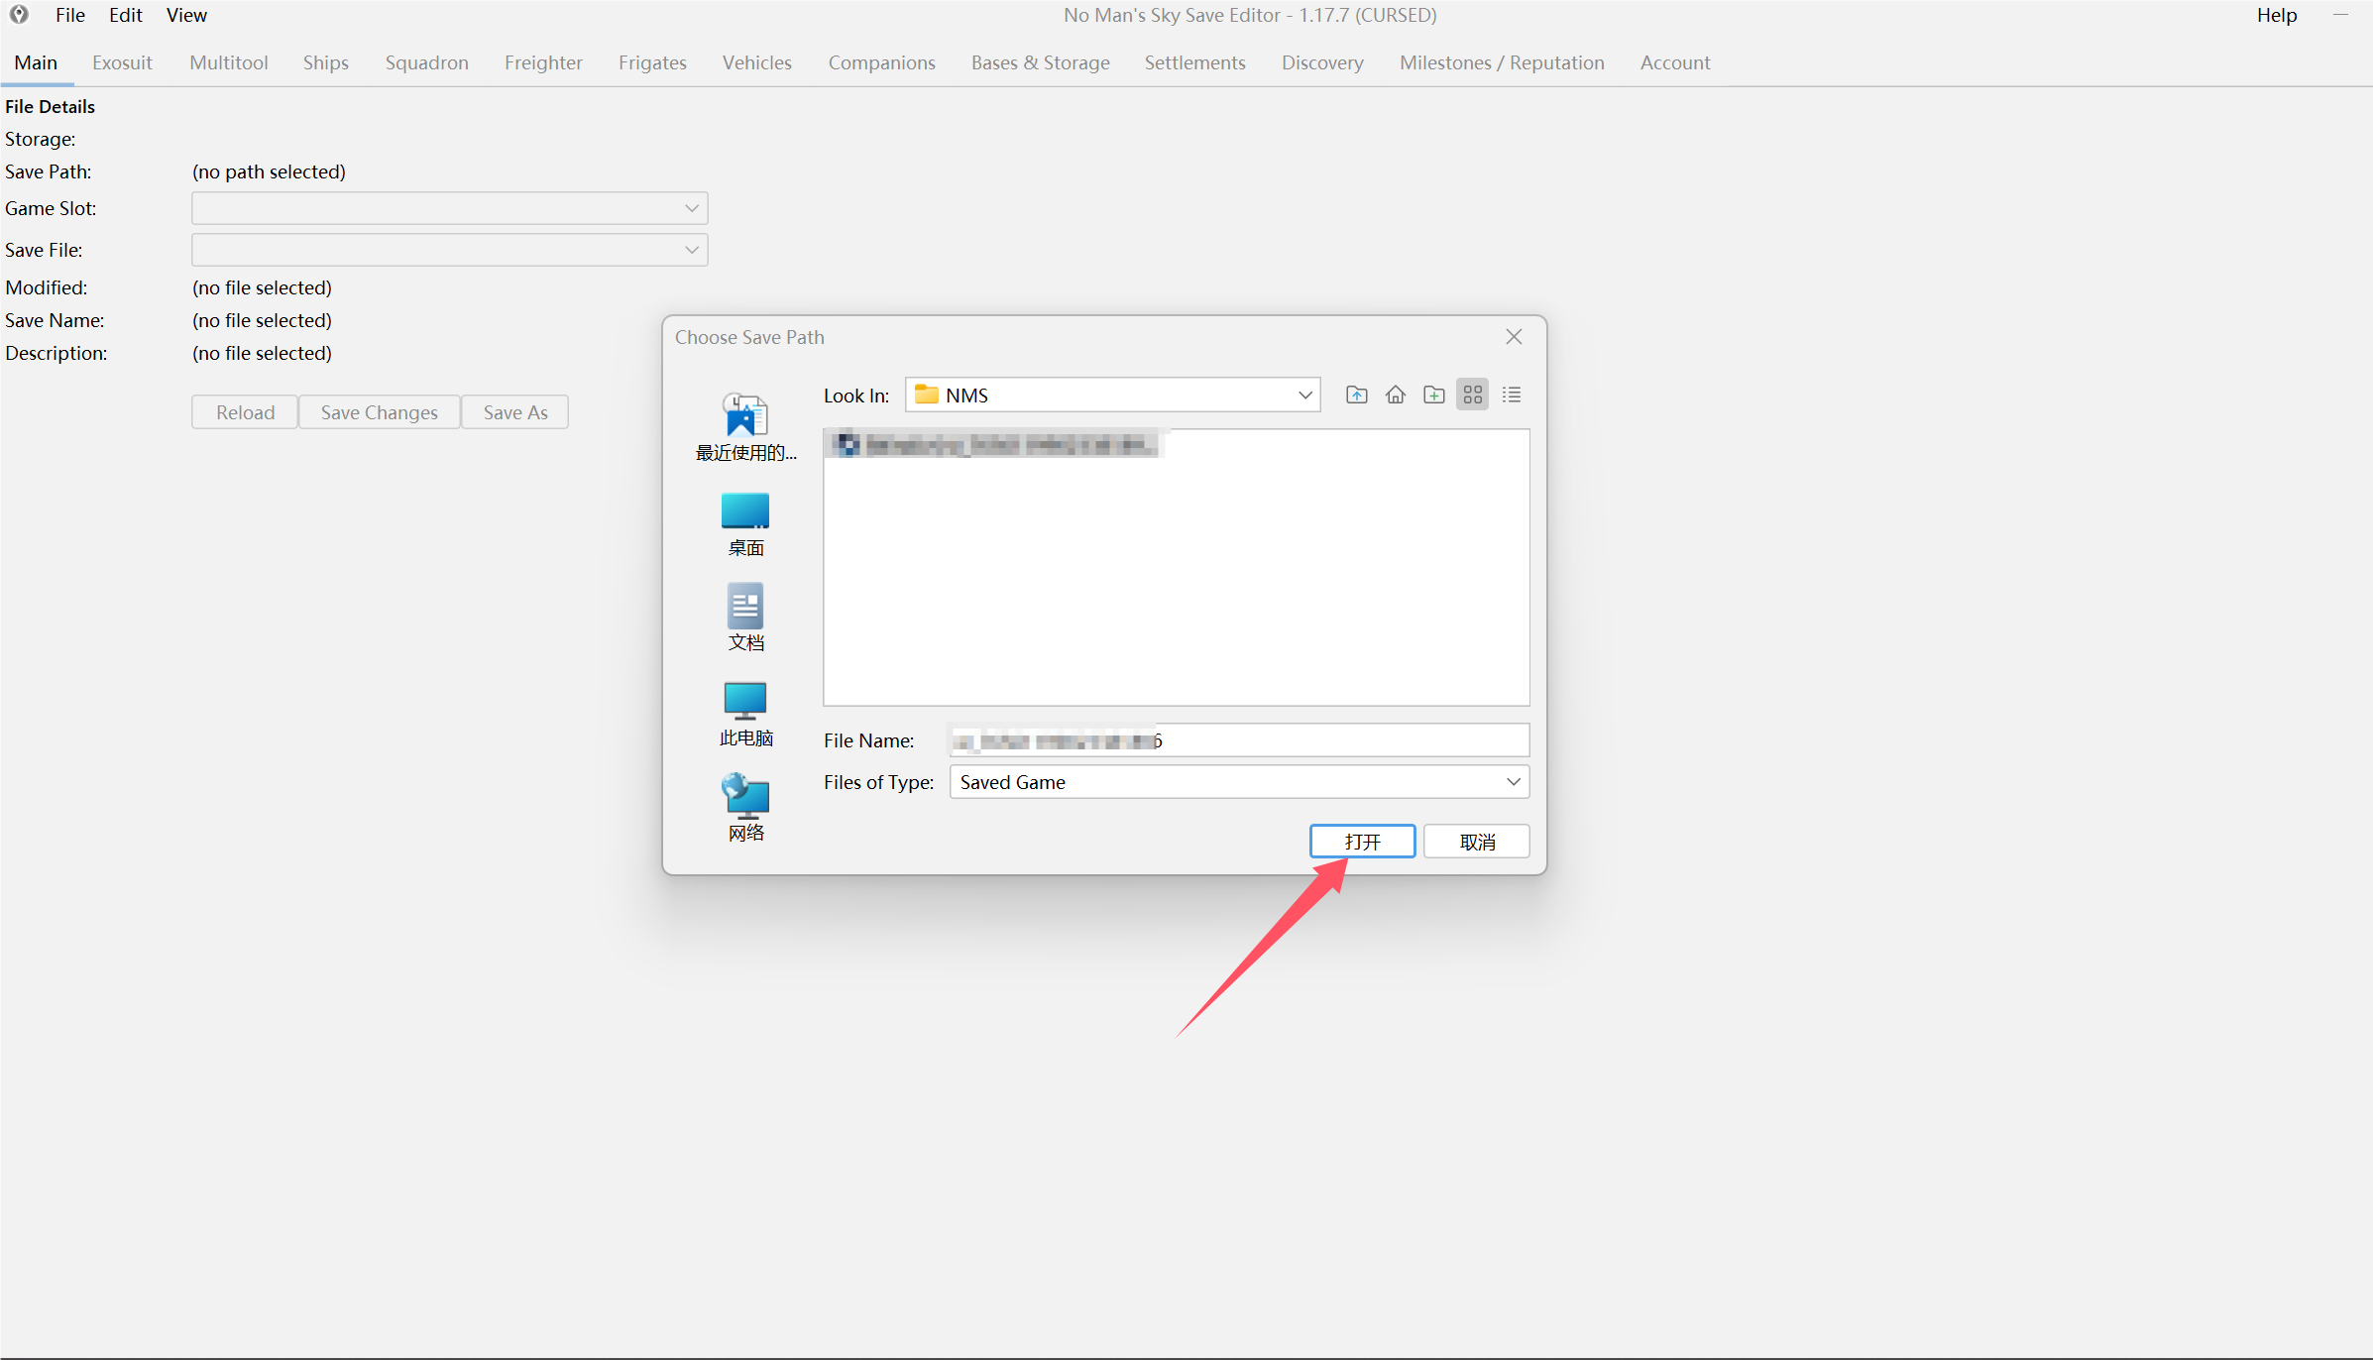The width and height of the screenshot is (2373, 1360).
Task: Click into the File Name field
Action: 1239,740
